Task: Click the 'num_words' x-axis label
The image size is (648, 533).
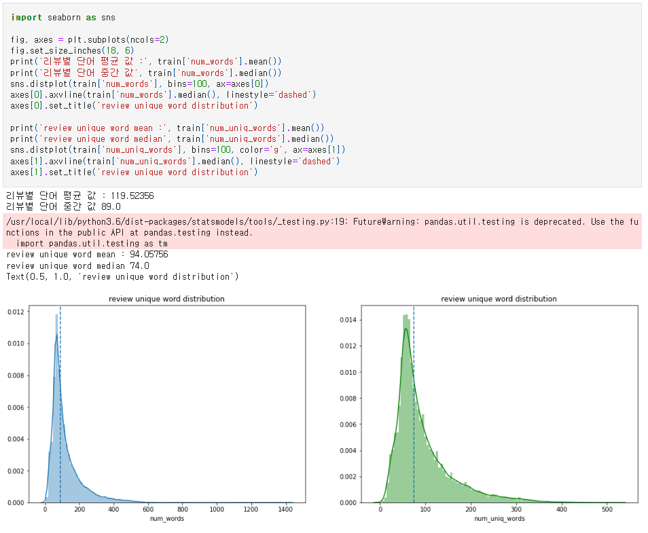Action: tap(167, 519)
